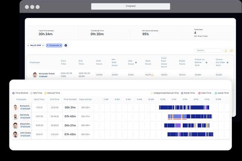Open Richard S. employee avatar
Viewport: 242px width, 161px height.
point(16,107)
